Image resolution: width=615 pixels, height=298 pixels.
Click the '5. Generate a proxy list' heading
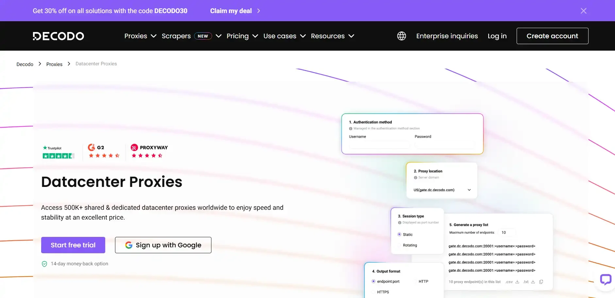[x=469, y=225]
